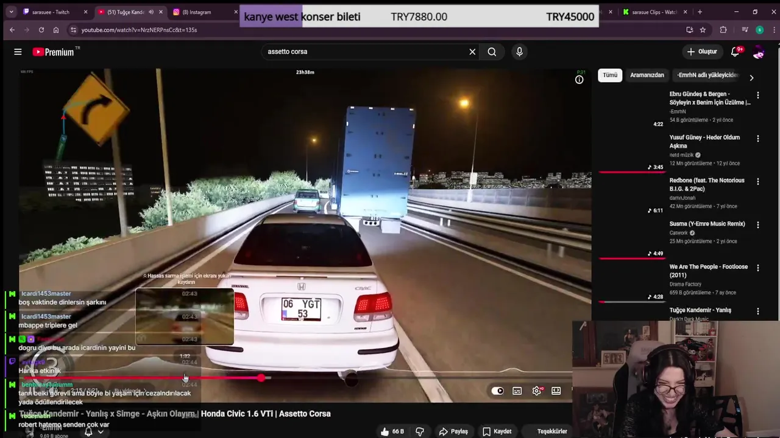The image size is (780, 438).
Task: Reload the current page
Action: [41, 30]
